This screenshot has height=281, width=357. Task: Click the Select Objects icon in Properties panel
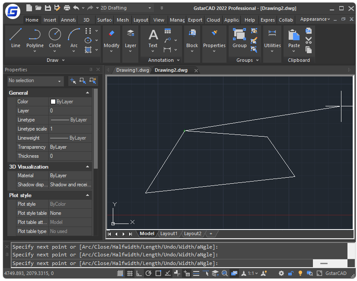tap(83, 80)
